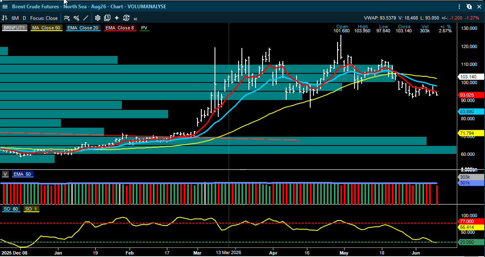Click the 303k volume axis tag
The height and width of the screenshot is (257, 485).
point(471,177)
